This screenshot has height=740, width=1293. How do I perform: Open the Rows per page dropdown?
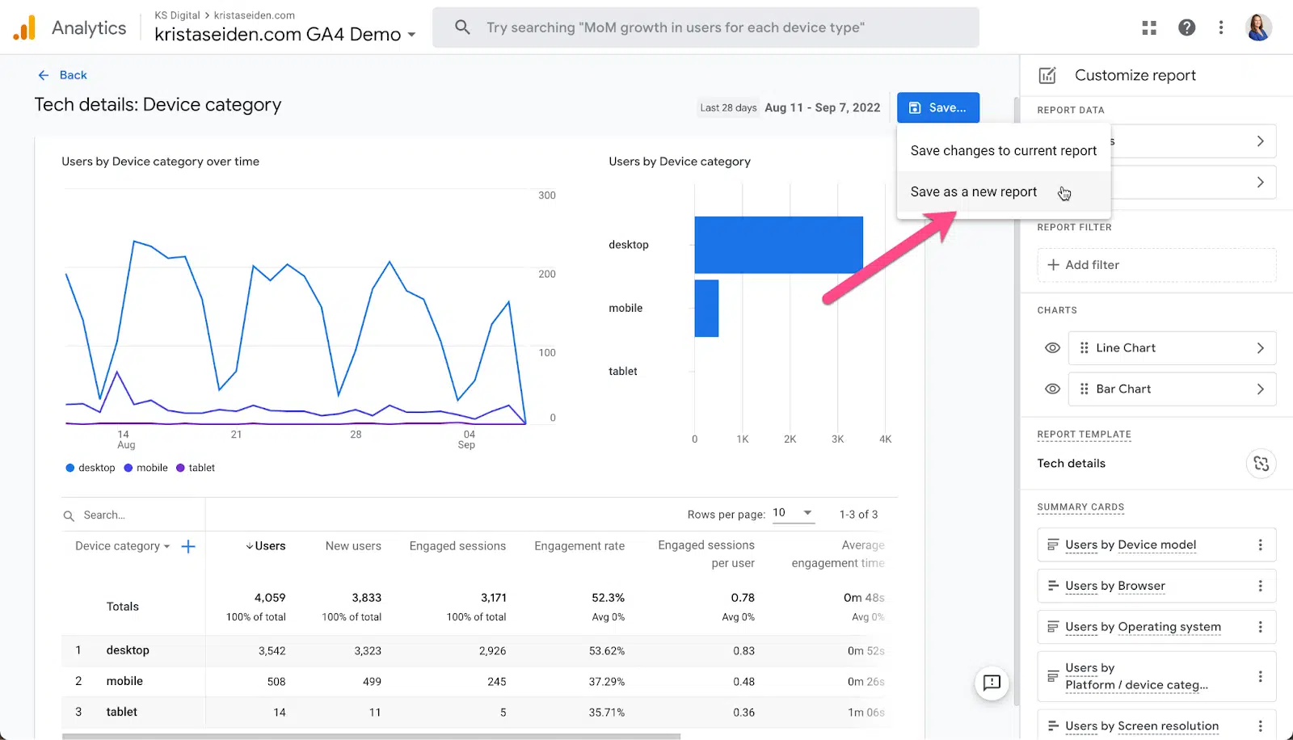point(793,513)
